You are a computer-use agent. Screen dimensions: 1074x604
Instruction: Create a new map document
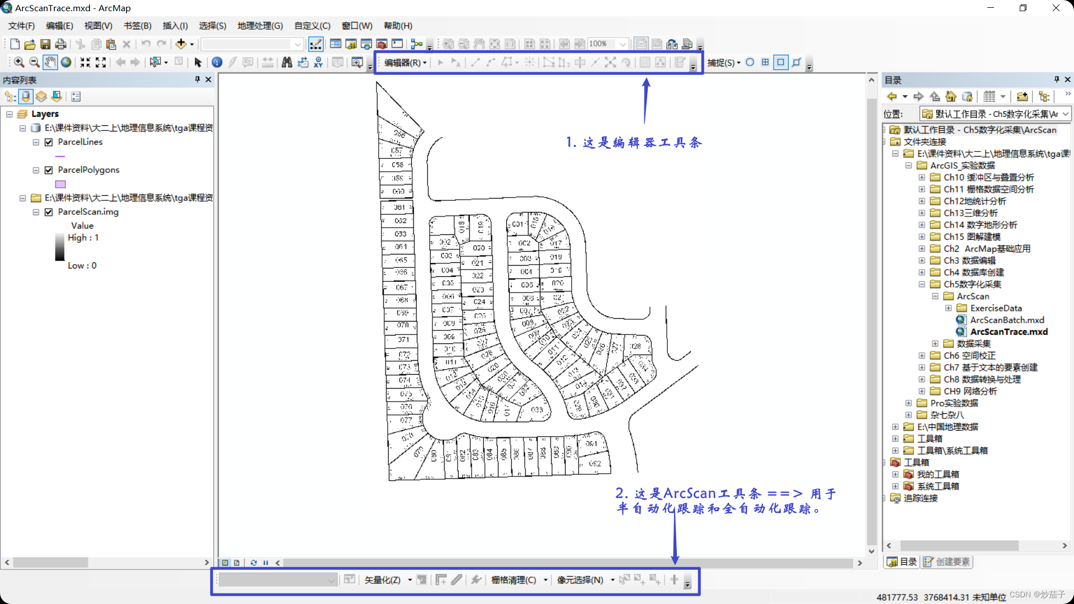click(x=15, y=44)
